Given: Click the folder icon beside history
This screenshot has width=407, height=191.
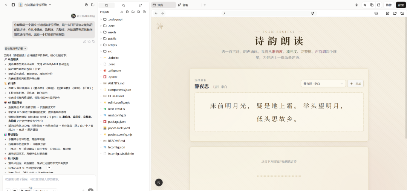Looking at the screenshot, I should tap(93, 5).
